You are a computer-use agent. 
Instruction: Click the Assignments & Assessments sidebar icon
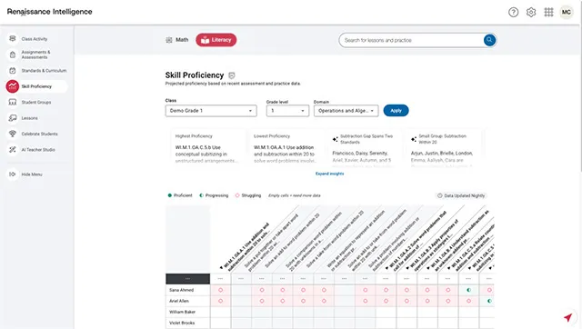(x=12, y=55)
